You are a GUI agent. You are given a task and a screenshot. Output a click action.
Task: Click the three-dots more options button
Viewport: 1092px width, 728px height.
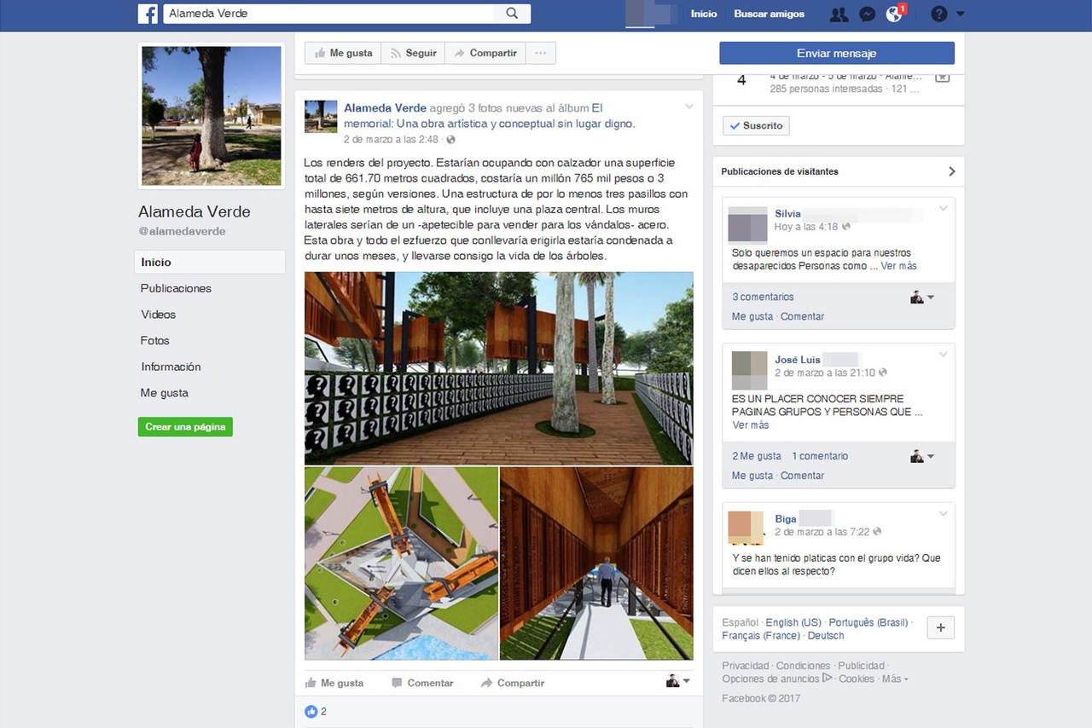click(x=540, y=53)
